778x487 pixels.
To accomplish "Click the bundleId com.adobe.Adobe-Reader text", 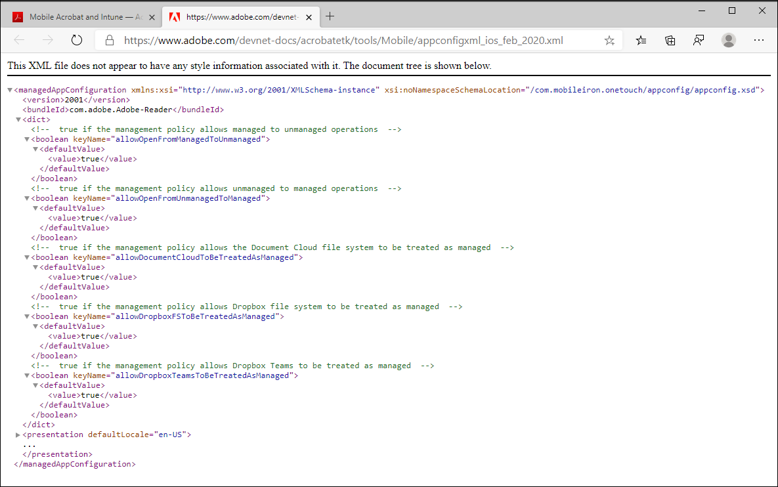I will point(121,110).
